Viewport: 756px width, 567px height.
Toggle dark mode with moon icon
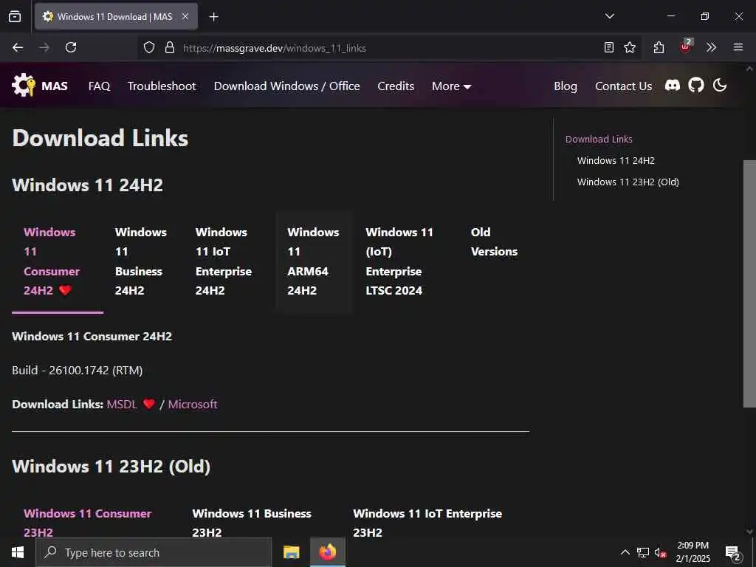(x=719, y=86)
